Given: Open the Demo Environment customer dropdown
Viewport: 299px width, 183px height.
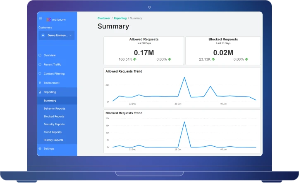Looking at the screenshot, I should (x=57, y=35).
